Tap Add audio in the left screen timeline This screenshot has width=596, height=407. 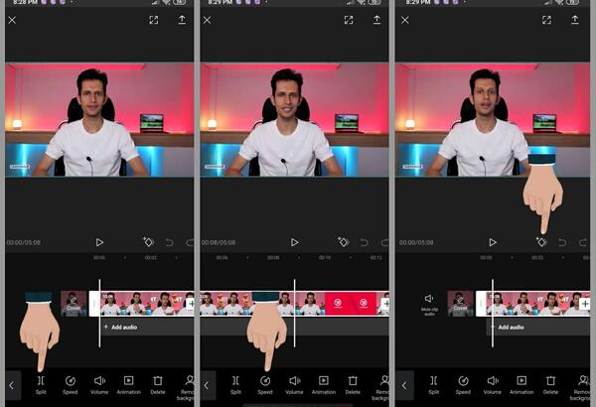121,327
